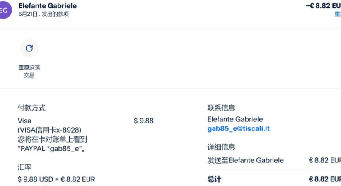Click the VISA信用卡x-8928 card text

pyautogui.click(x=49, y=130)
